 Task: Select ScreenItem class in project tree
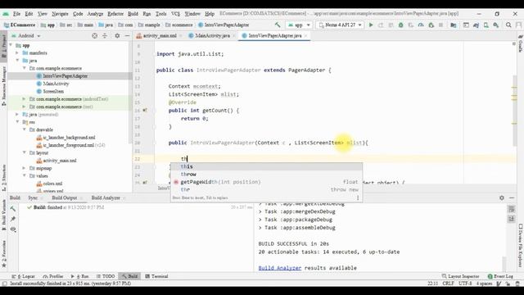[x=53, y=91]
